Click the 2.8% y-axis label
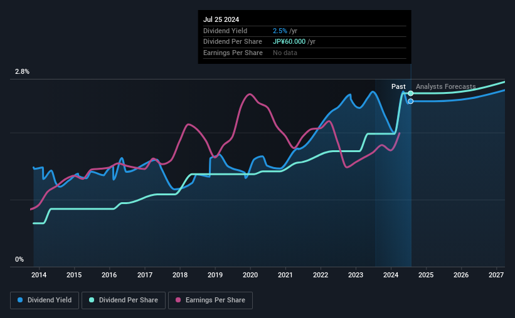Screen dimensions: 515x318 click(x=22, y=72)
